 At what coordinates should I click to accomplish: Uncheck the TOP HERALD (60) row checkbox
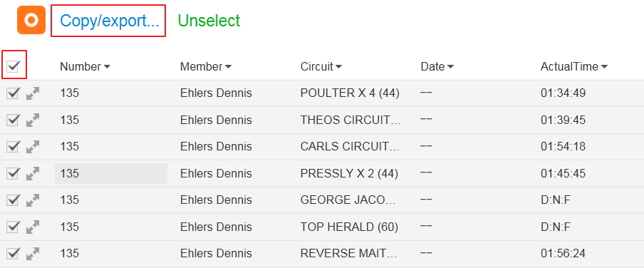13,227
